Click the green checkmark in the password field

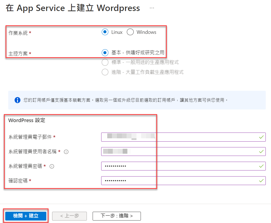(261, 166)
